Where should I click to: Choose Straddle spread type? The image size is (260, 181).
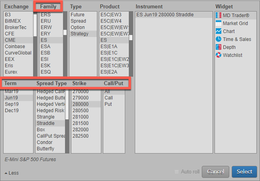point(50,123)
